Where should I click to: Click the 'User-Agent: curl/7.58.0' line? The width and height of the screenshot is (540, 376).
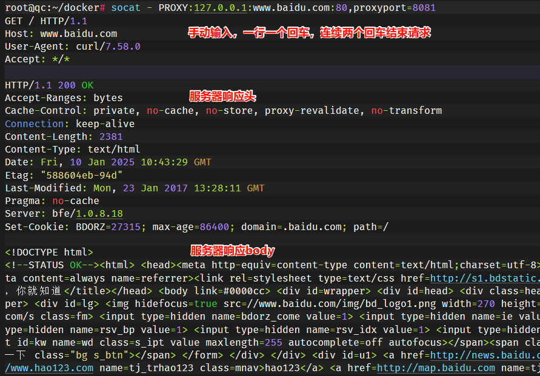coord(73,47)
